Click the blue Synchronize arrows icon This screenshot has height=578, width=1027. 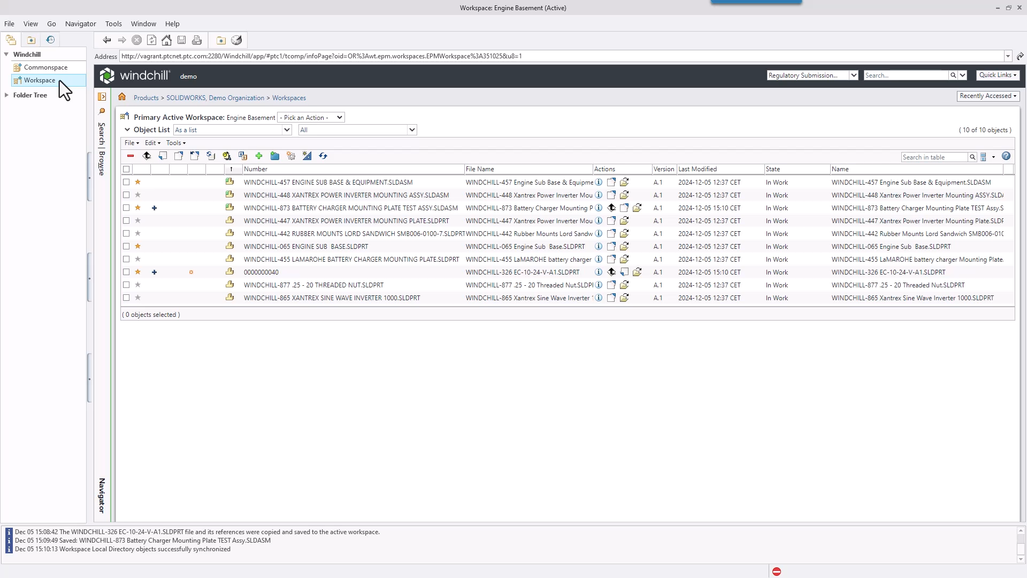pos(323,156)
